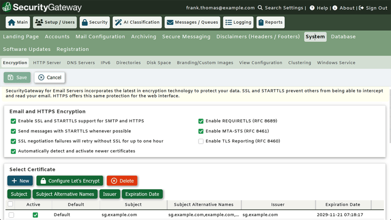Open the Main home section
Image resolution: width=391 pixels, height=220 pixels.
coord(18,23)
